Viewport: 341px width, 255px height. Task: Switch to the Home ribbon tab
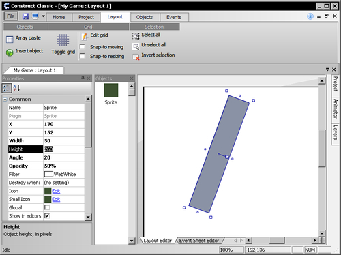click(59, 17)
